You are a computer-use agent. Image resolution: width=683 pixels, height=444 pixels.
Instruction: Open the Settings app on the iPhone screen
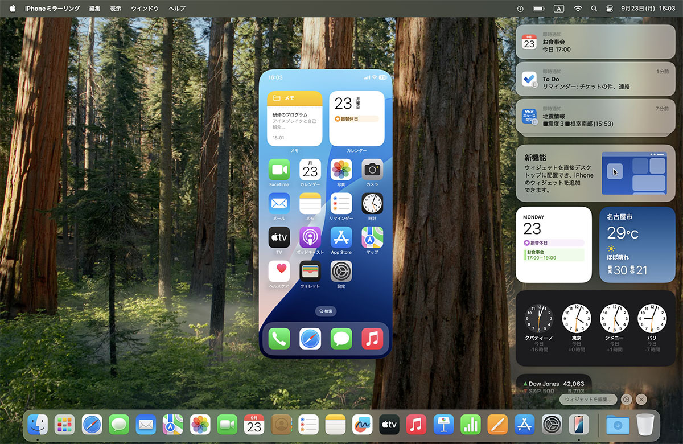[x=341, y=272]
